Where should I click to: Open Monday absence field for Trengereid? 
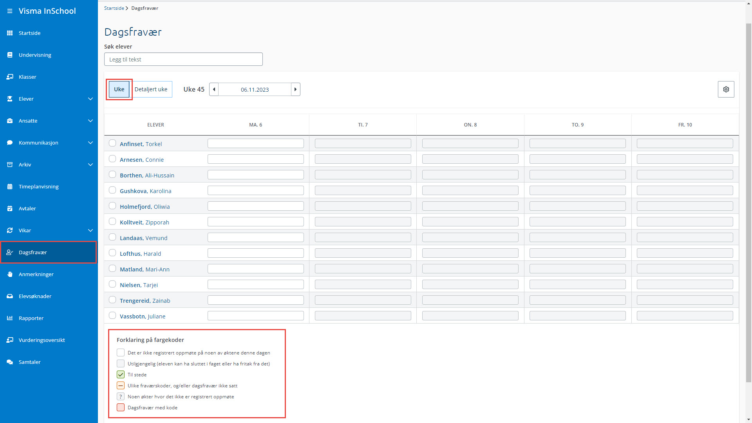click(x=256, y=300)
